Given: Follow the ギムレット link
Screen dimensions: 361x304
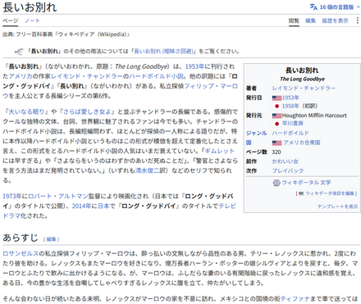Looking at the screenshot, I should (219, 151).
